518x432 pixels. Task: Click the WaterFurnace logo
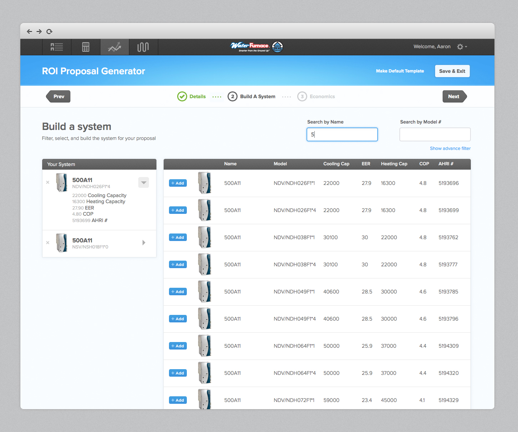pyautogui.click(x=257, y=47)
